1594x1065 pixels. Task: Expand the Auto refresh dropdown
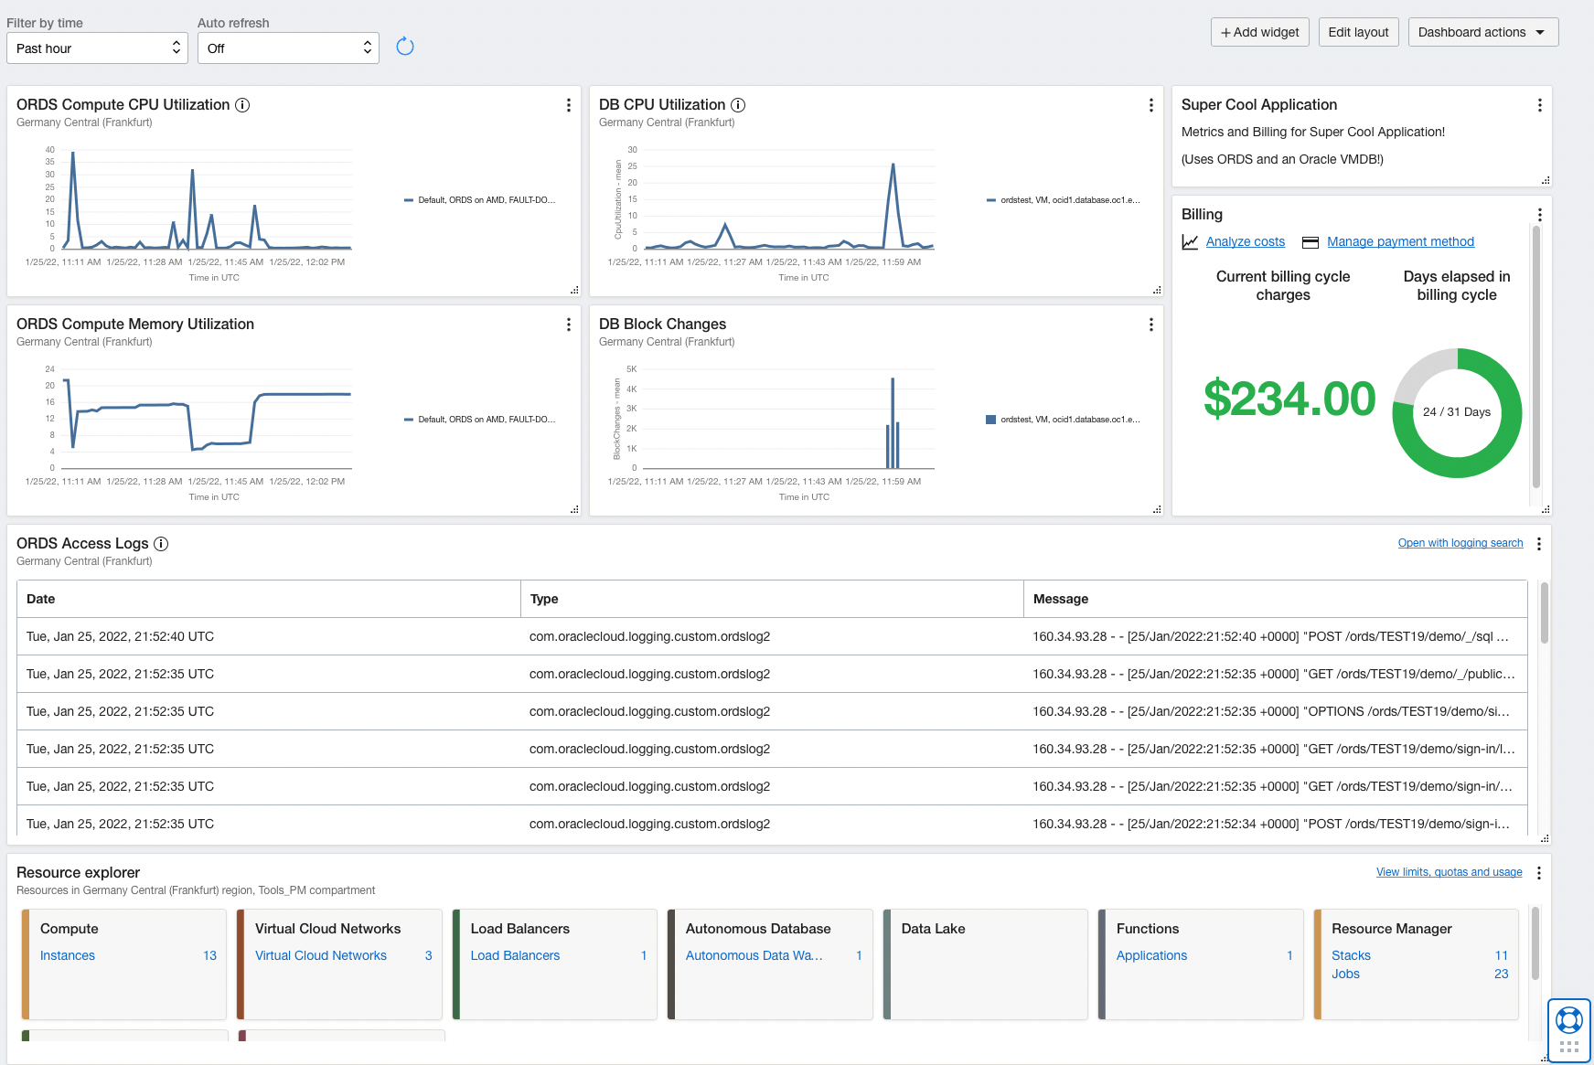click(288, 48)
